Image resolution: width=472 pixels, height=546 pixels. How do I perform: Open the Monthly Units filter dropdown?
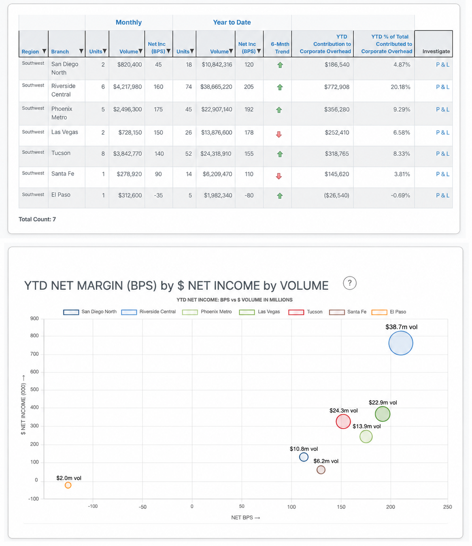pos(105,51)
